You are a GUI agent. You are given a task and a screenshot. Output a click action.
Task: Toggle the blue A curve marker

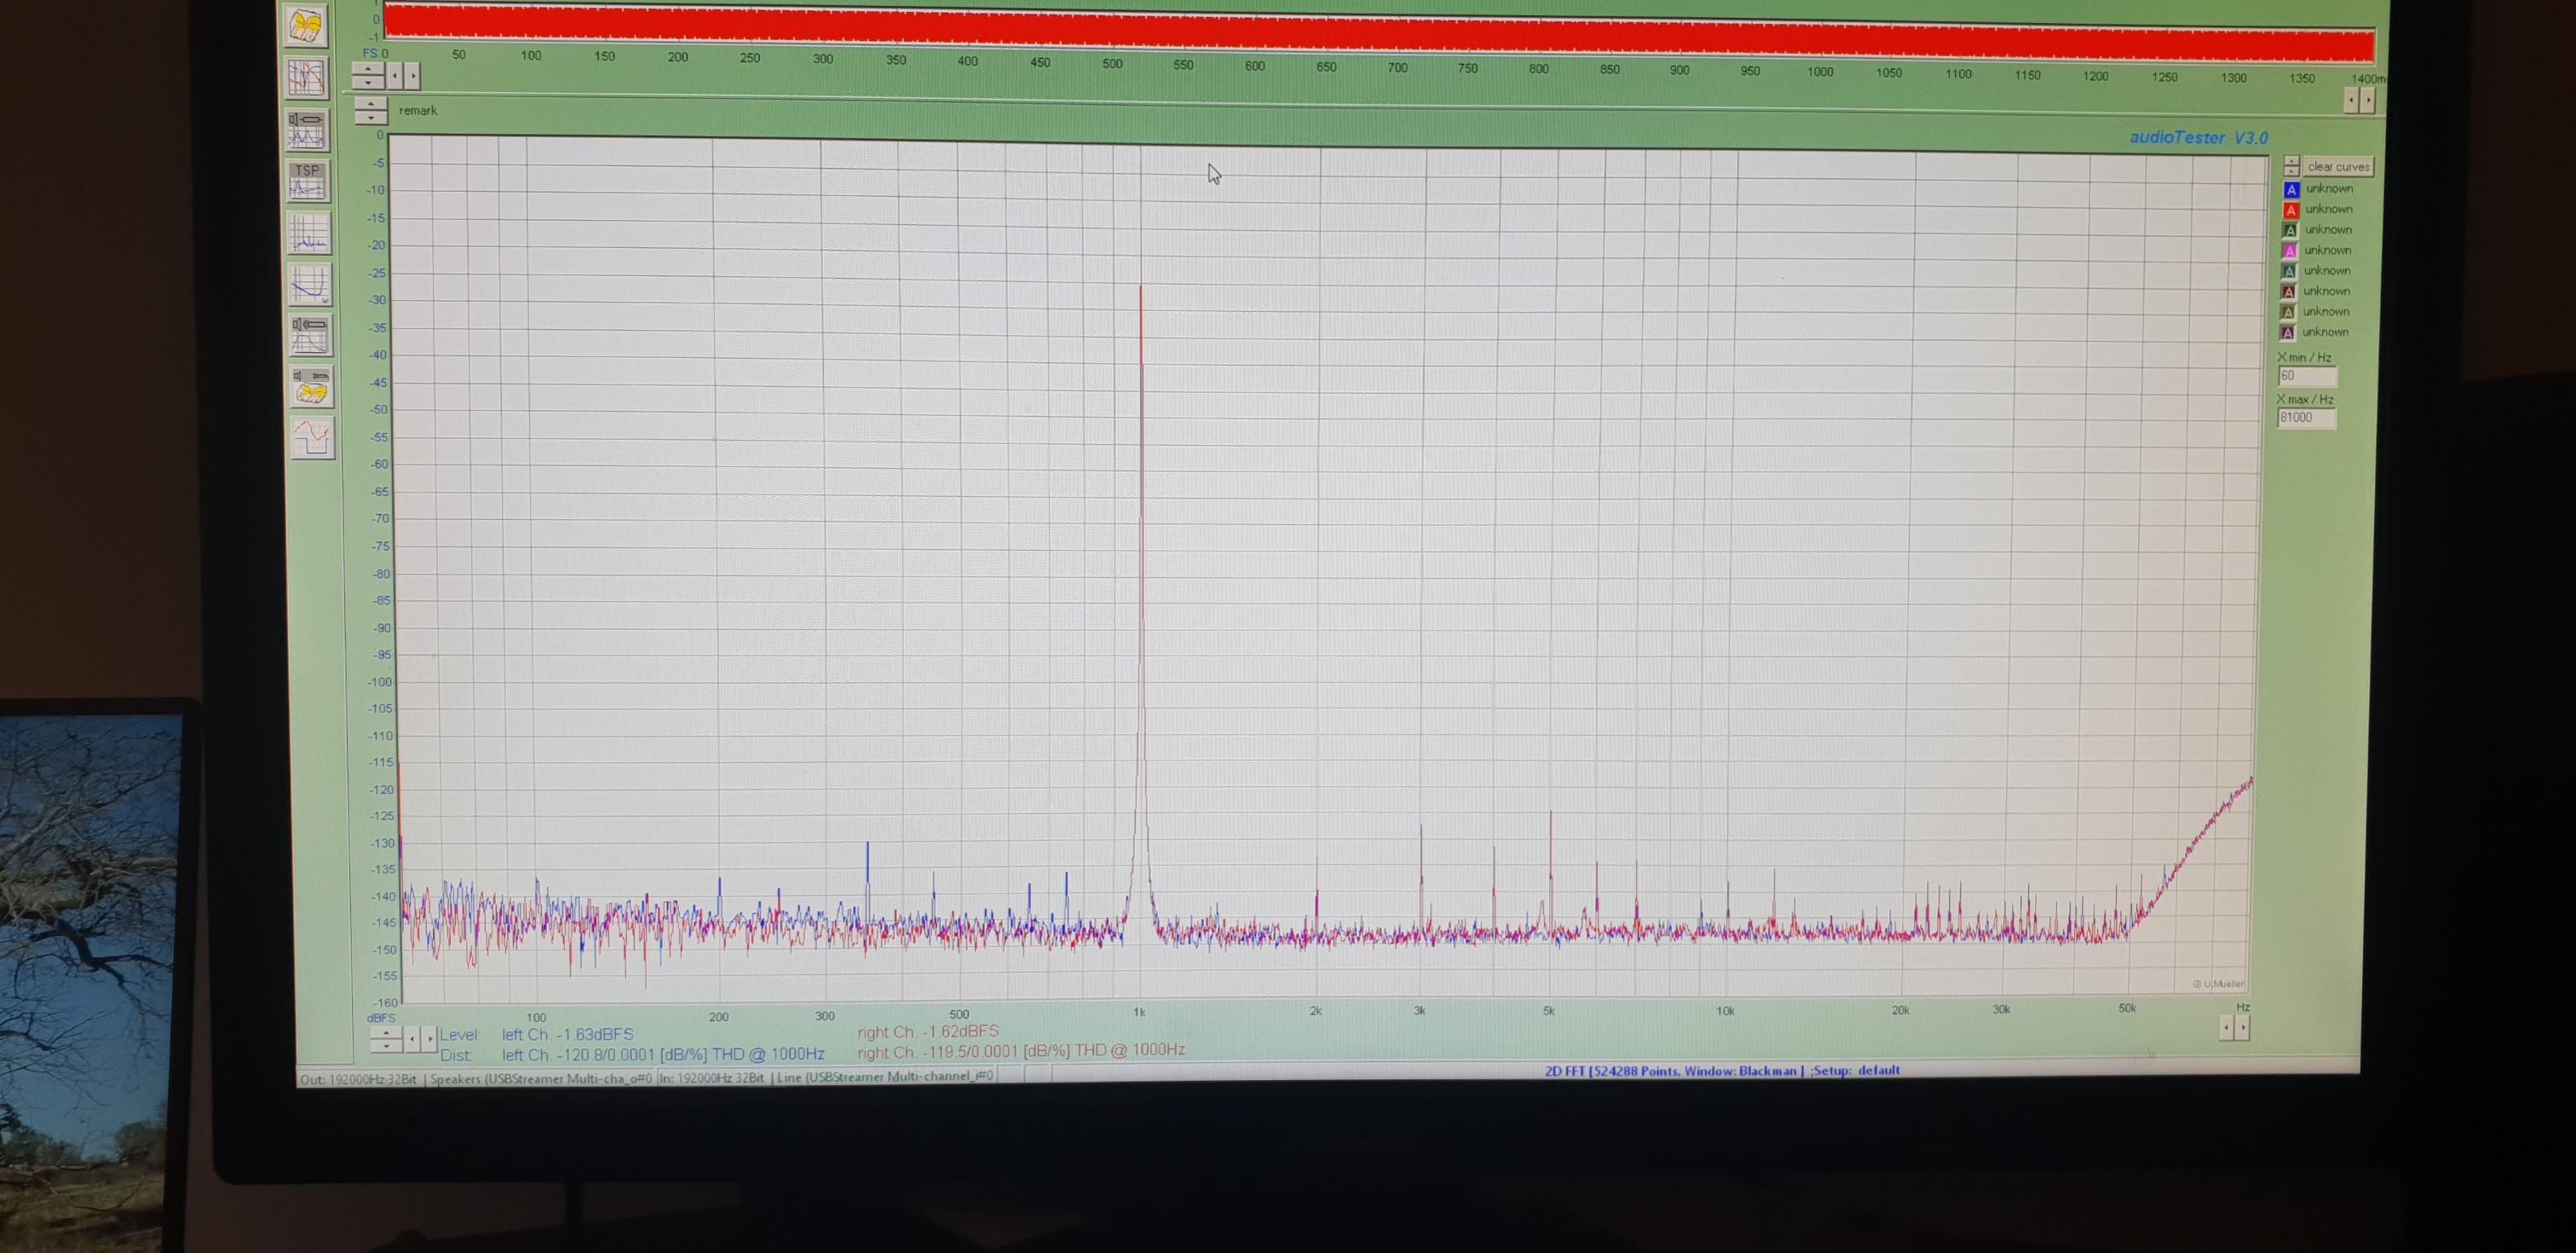(x=2291, y=189)
